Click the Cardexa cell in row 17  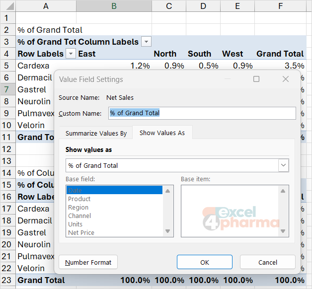click(x=35, y=209)
